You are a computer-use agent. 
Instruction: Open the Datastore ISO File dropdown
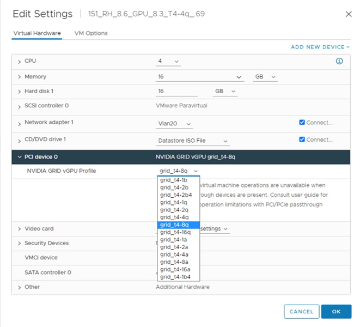pos(193,141)
